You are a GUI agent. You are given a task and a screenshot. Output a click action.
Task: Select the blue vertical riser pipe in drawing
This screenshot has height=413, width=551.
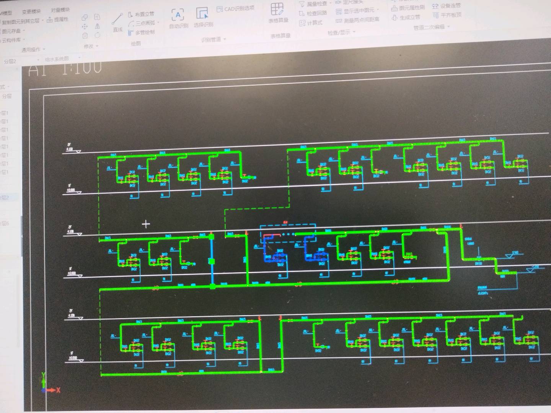[212, 261]
